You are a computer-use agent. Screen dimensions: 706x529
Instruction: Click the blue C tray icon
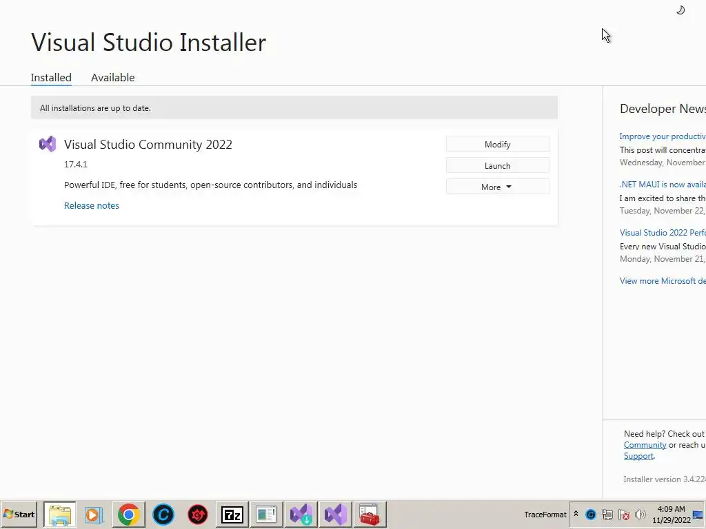[x=591, y=514]
